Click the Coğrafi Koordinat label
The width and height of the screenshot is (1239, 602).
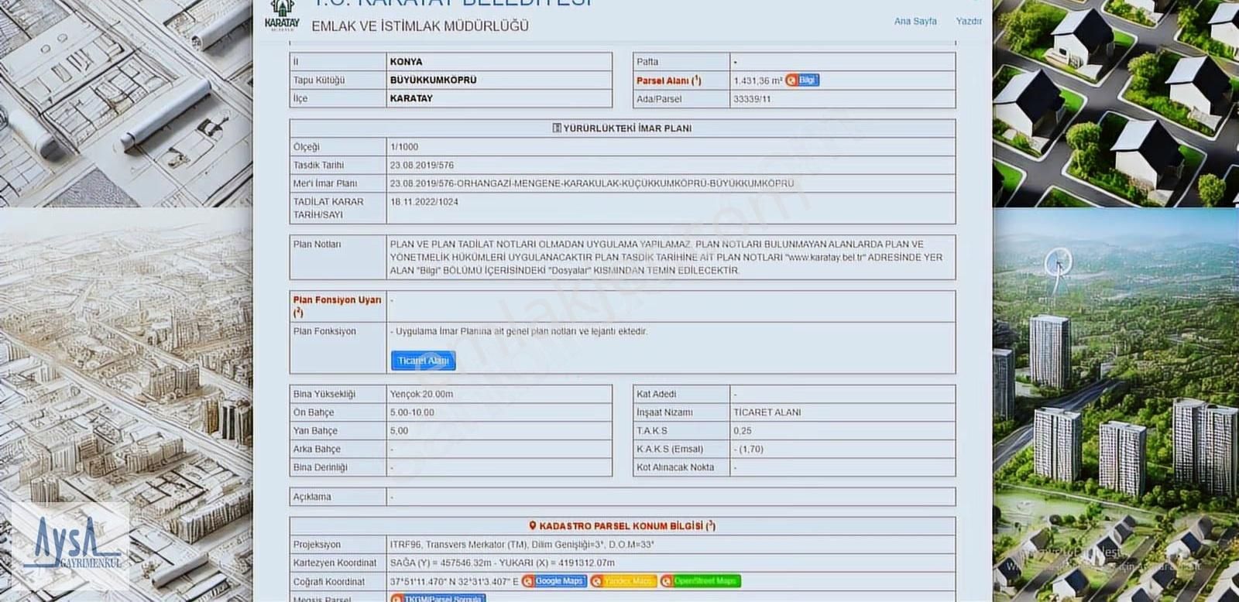pos(329,582)
